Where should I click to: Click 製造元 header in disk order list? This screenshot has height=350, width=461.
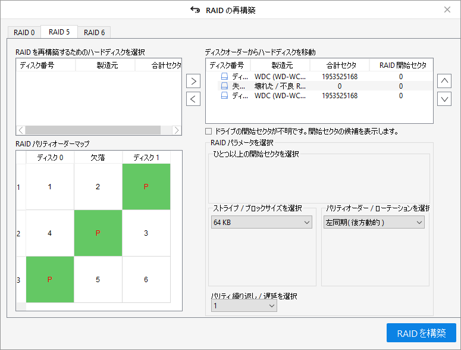pos(280,65)
